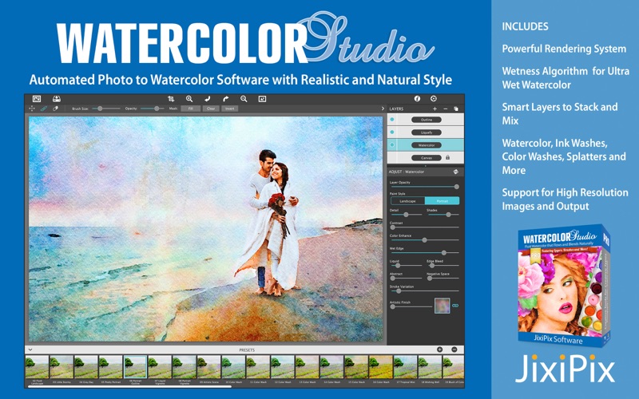Open the info icon in toolbar
The height and width of the screenshot is (399, 639).
(417, 98)
